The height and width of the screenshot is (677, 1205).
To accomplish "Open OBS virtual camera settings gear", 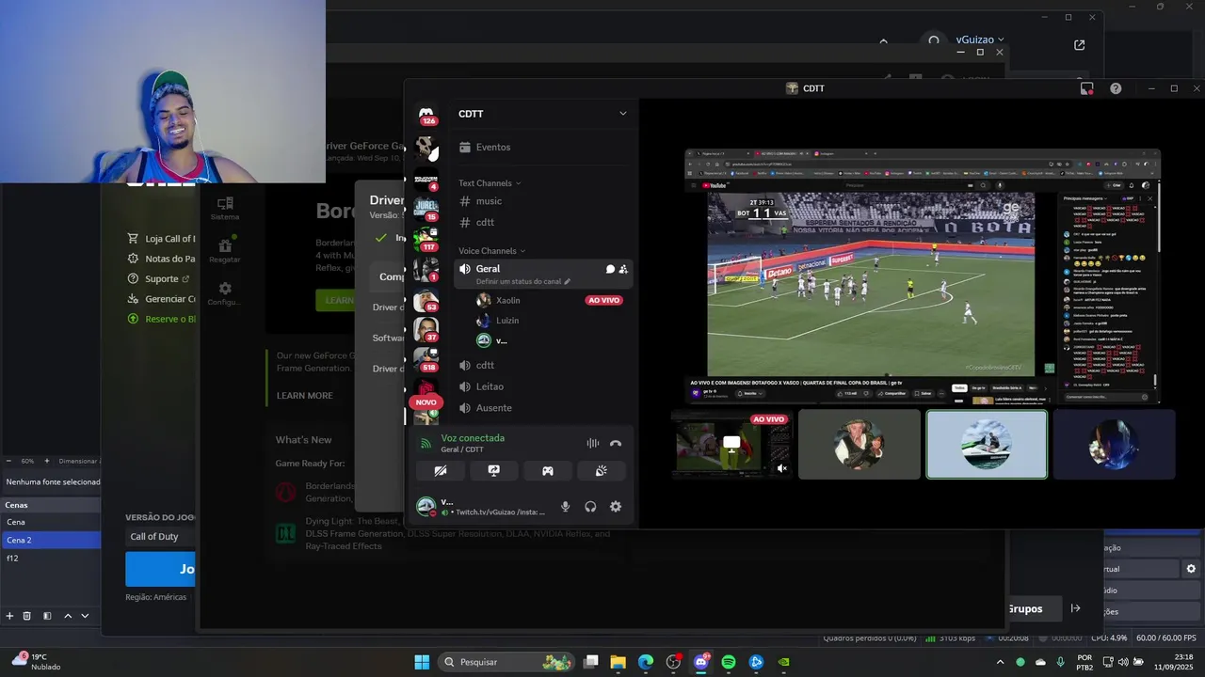I will [x=1191, y=569].
